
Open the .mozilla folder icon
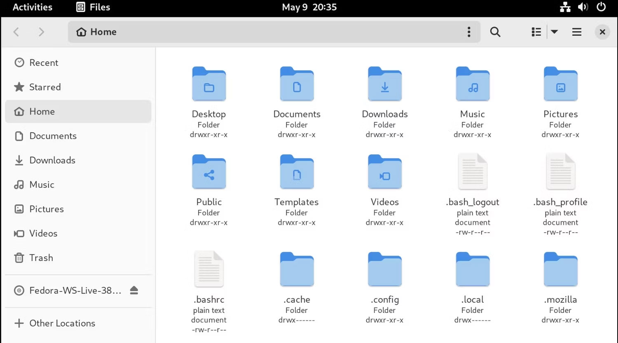[560, 269]
